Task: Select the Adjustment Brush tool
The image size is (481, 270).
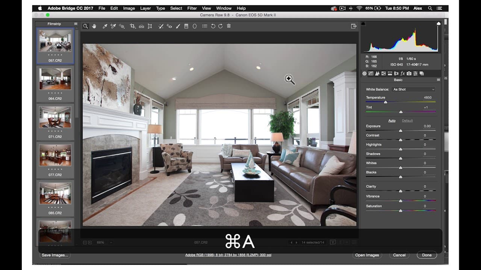Action: coord(177,26)
